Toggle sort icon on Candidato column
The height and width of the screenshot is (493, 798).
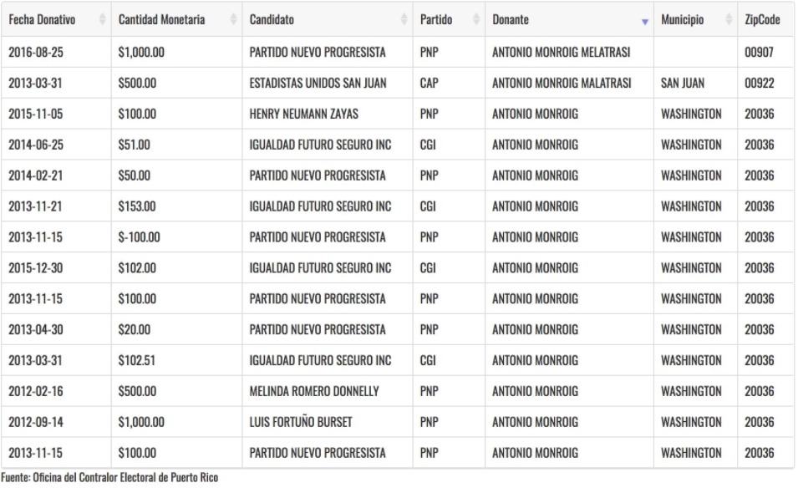[x=404, y=19]
